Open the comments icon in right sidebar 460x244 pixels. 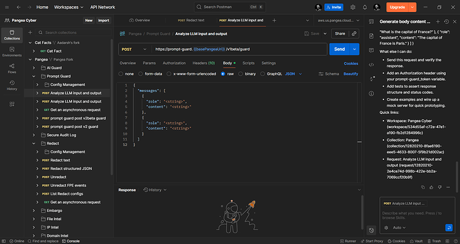tap(371, 50)
